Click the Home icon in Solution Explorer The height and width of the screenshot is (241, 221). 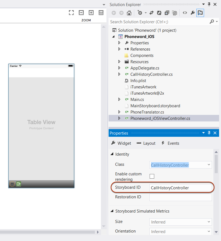pyautogui.click(x=129, y=13)
